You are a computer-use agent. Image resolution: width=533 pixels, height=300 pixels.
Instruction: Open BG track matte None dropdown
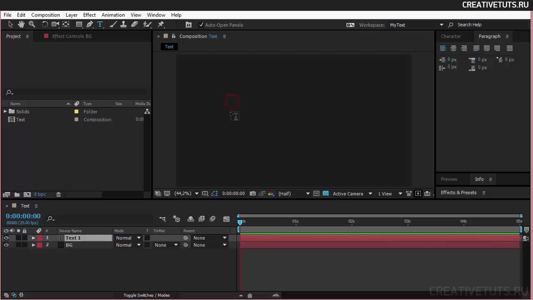click(x=166, y=245)
